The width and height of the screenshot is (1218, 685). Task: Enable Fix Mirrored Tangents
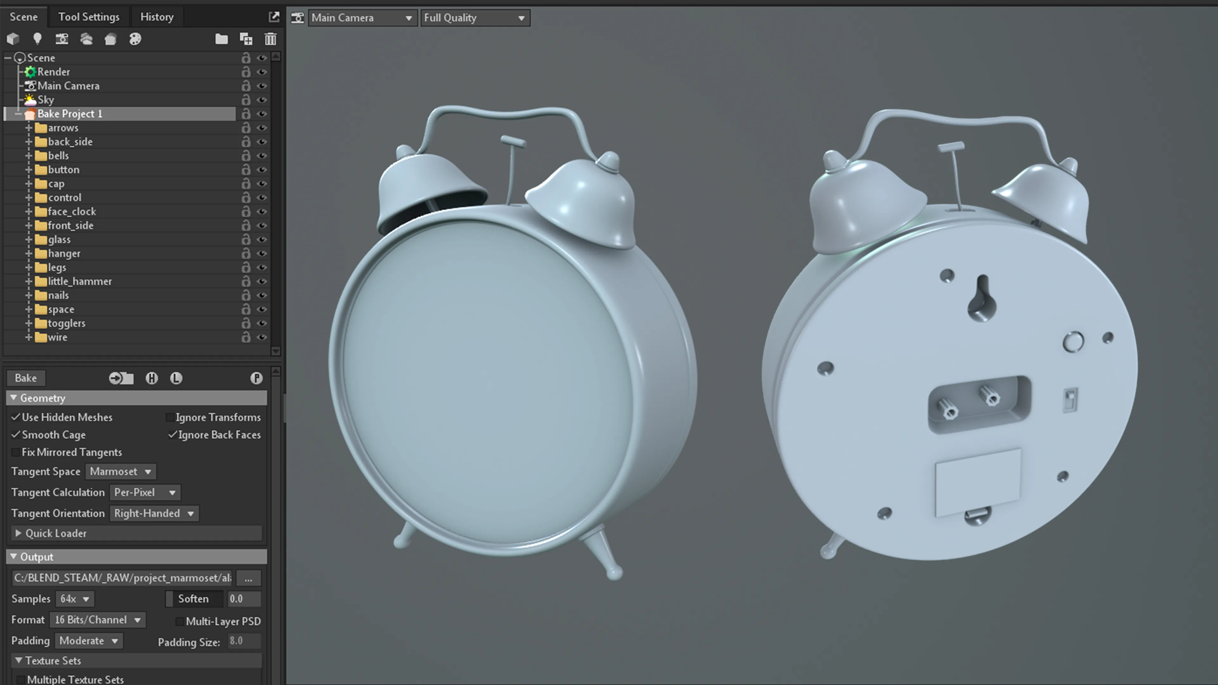pos(16,453)
